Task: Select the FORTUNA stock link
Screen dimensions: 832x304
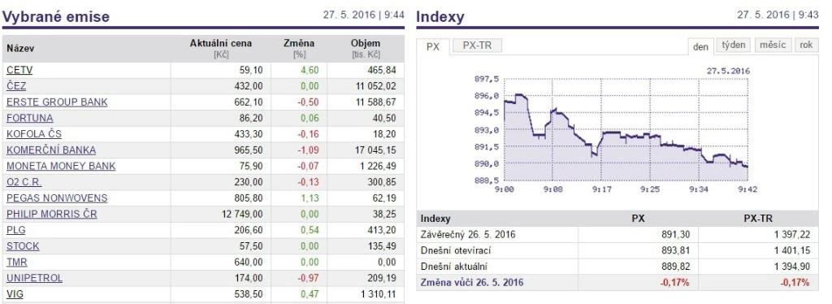Action: pyautogui.click(x=30, y=118)
